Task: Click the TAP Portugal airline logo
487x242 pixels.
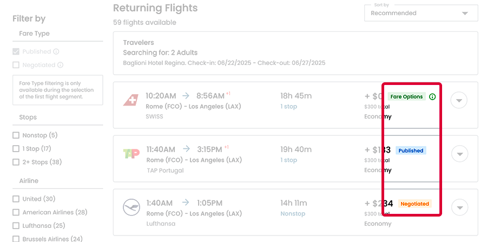Action: tap(131, 154)
